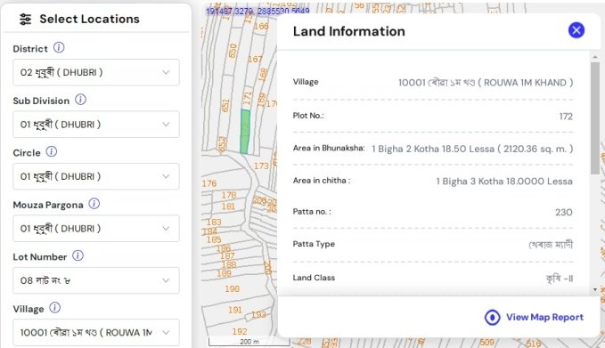
Task: Click the View Map Report eye icon
Action: point(493,318)
